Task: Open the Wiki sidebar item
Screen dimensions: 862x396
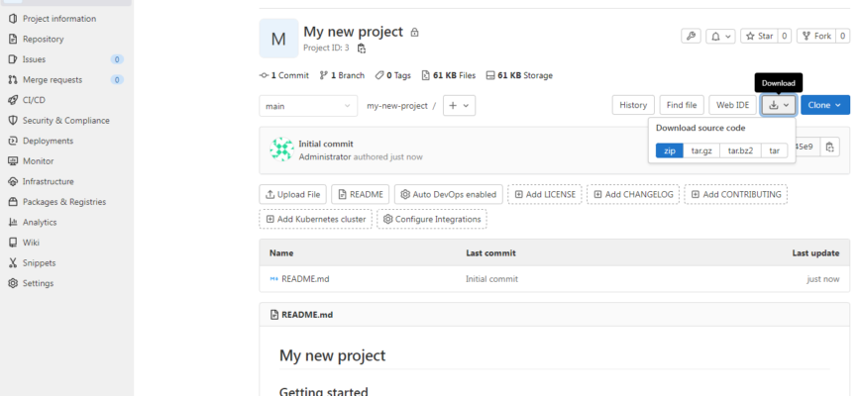Action: tap(31, 243)
